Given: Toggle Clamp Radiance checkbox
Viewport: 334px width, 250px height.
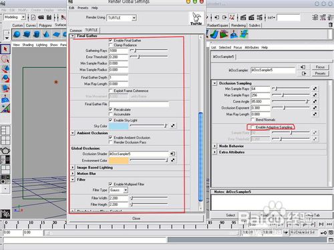Looking at the screenshot, I should pyautogui.click(x=110, y=45).
